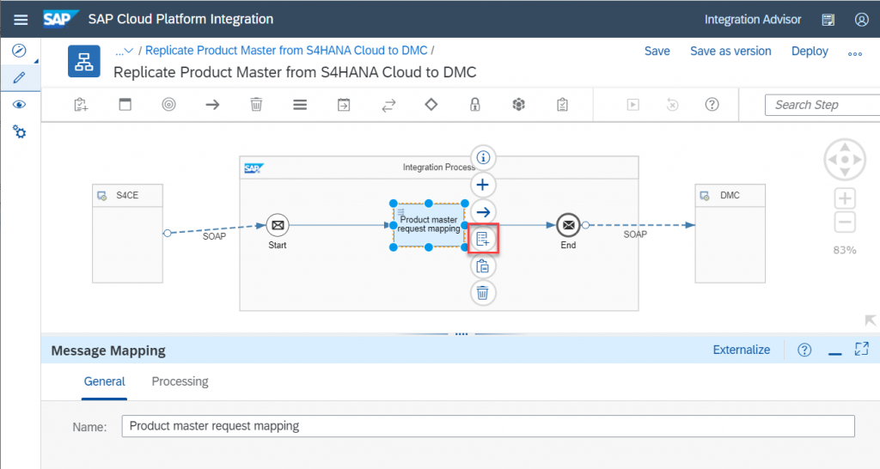880x469 pixels.
Task: Open the toolbar help question mark
Action: pos(712,104)
